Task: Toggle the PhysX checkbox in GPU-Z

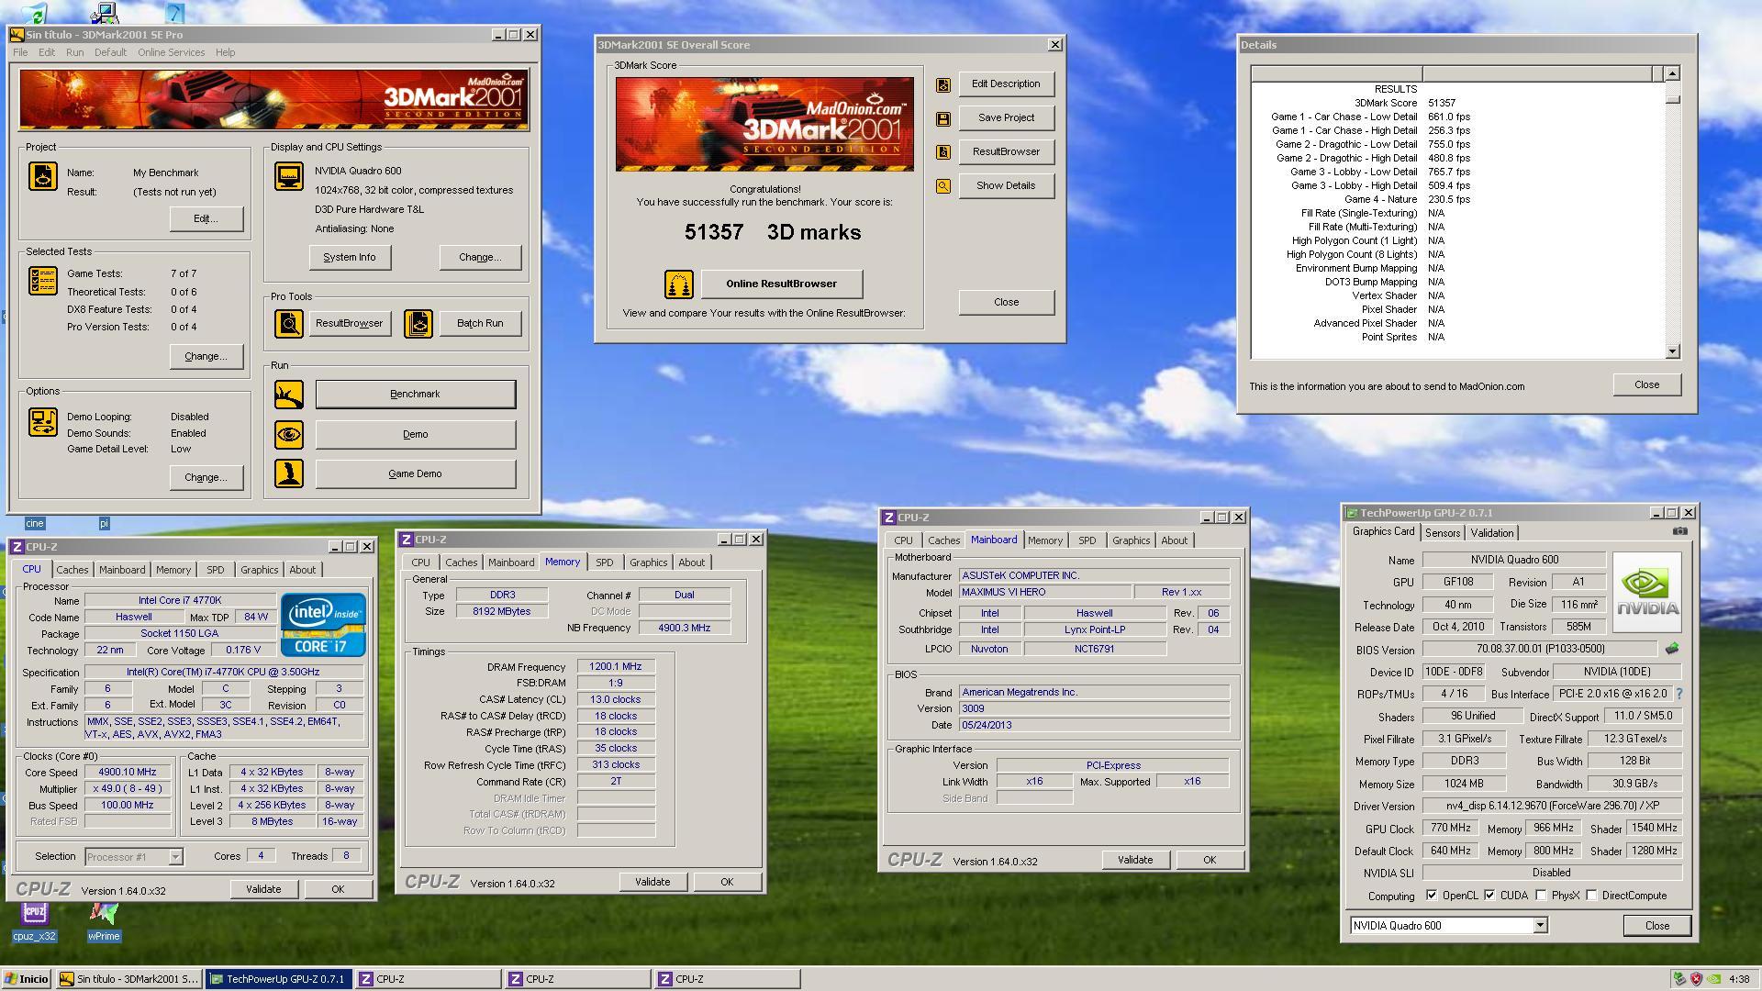Action: [x=1541, y=896]
